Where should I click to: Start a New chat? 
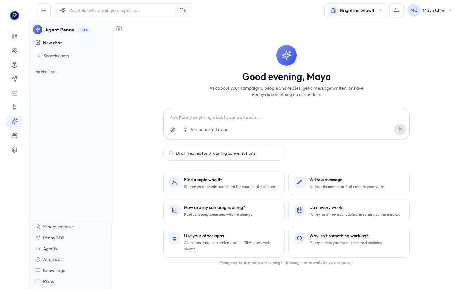[70, 43]
